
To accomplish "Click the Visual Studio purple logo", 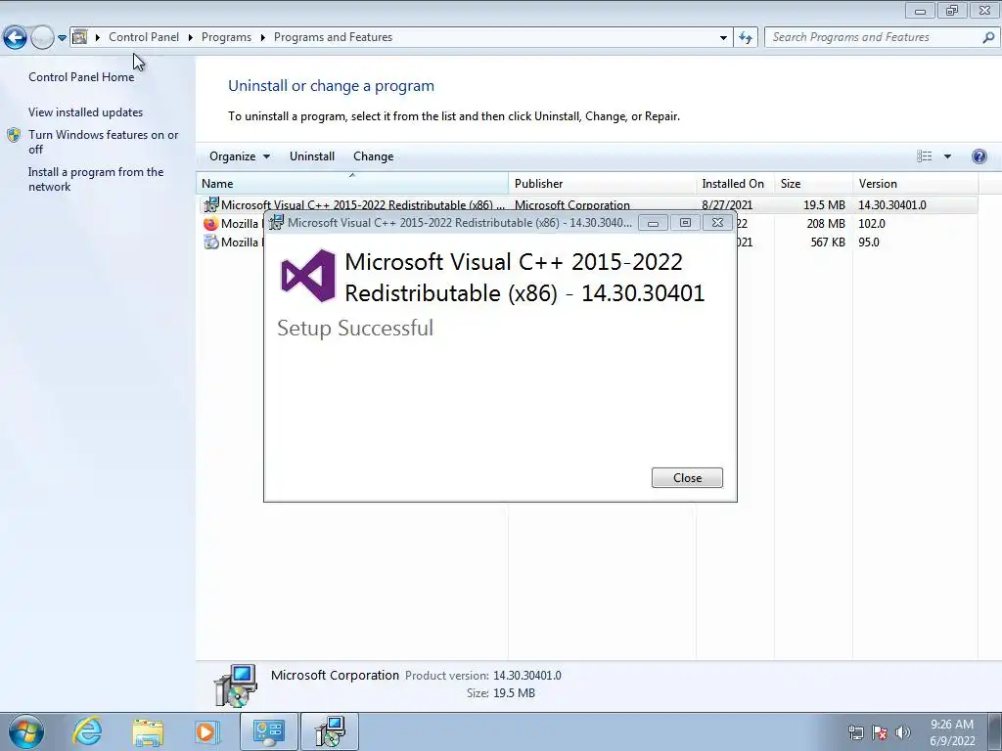I will [308, 275].
